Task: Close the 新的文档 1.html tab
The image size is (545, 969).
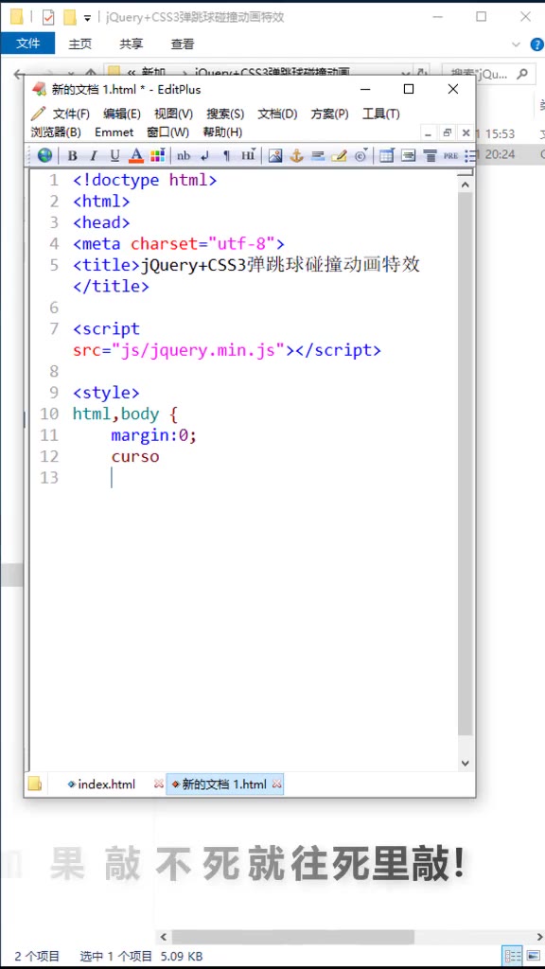Action: point(276,784)
